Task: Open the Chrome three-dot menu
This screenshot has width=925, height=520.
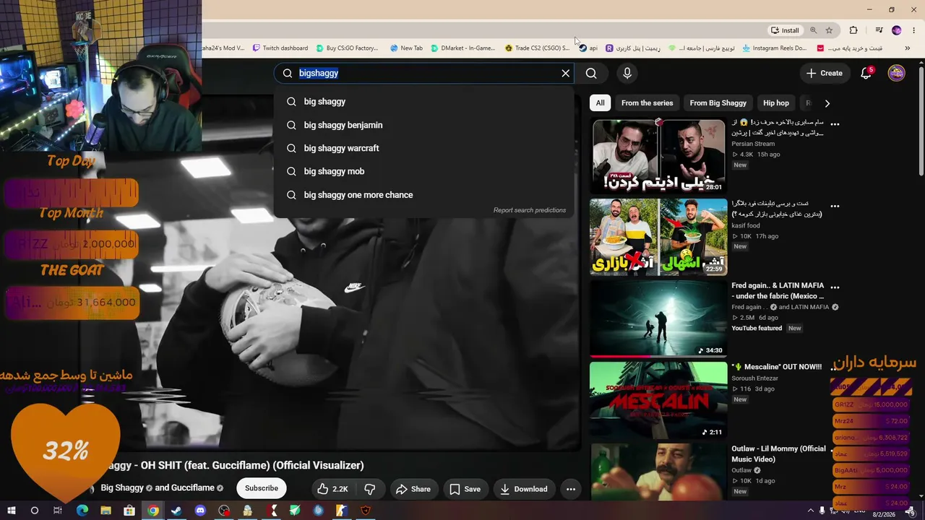Action: (x=914, y=30)
